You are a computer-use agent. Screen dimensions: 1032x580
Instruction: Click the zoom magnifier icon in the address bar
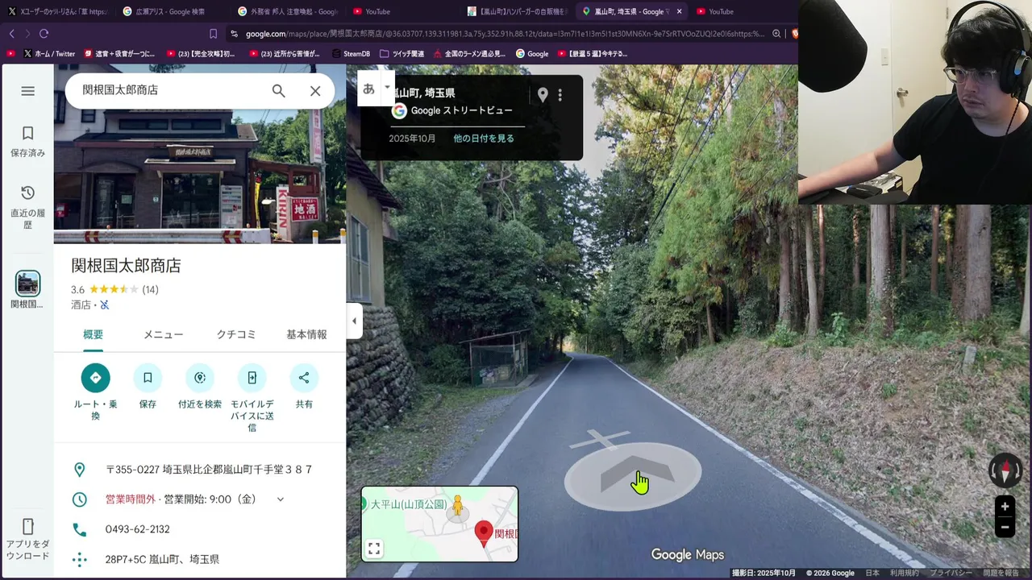click(776, 34)
